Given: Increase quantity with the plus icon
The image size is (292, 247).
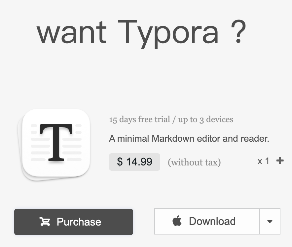Looking at the screenshot, I should pyautogui.click(x=280, y=161).
